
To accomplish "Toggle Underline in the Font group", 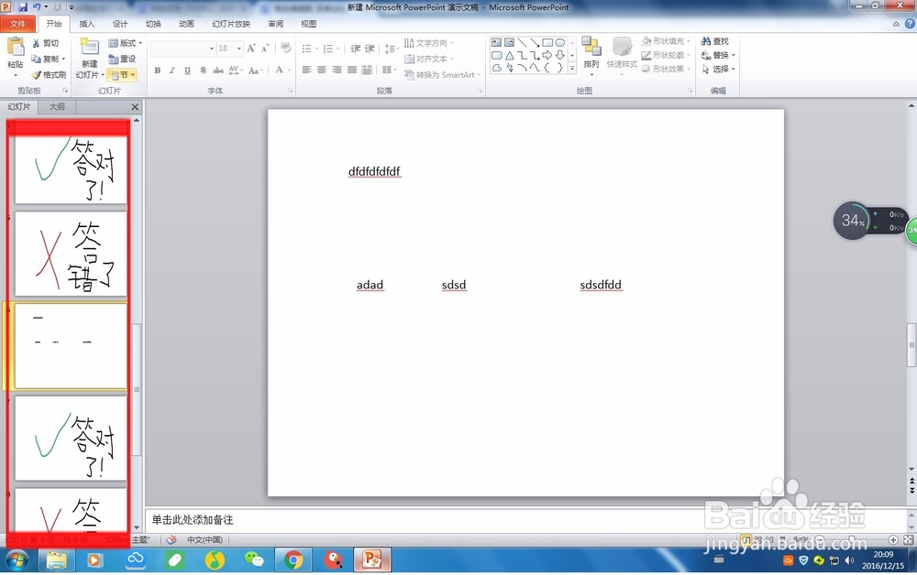I will pyautogui.click(x=187, y=70).
